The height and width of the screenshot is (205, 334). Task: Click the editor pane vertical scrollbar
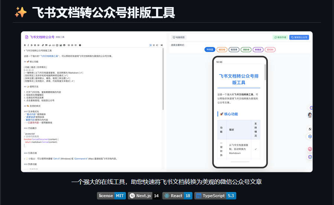tap(163, 79)
